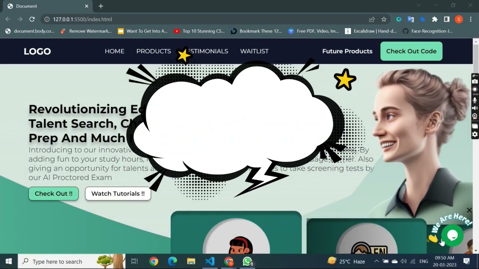The image size is (479, 269).
Task: Click the taskbar search box
Action: pyautogui.click(x=72, y=262)
